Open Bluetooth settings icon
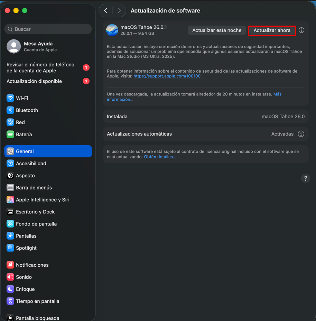The height and width of the screenshot is (321, 316). [x=10, y=110]
